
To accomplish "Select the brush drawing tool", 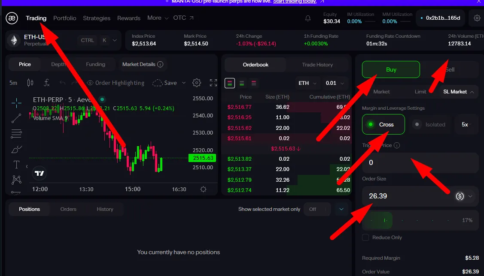I will (x=16, y=150).
